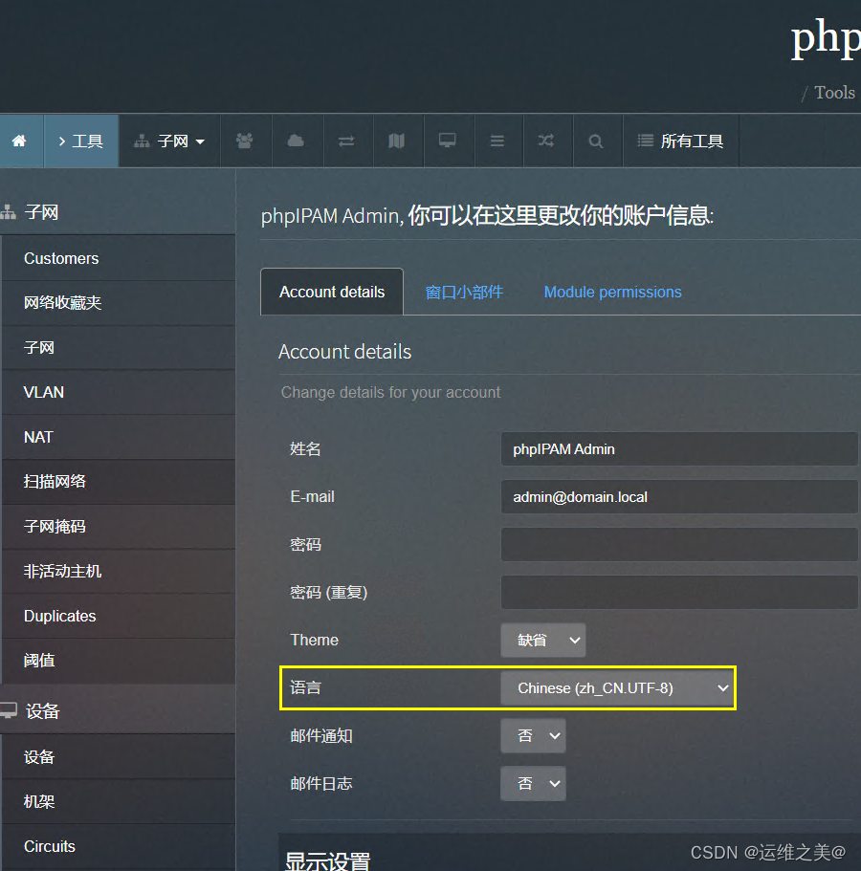Click the 密码 (重复) repeat field
Viewport: 861px width, 871px height.
click(679, 592)
